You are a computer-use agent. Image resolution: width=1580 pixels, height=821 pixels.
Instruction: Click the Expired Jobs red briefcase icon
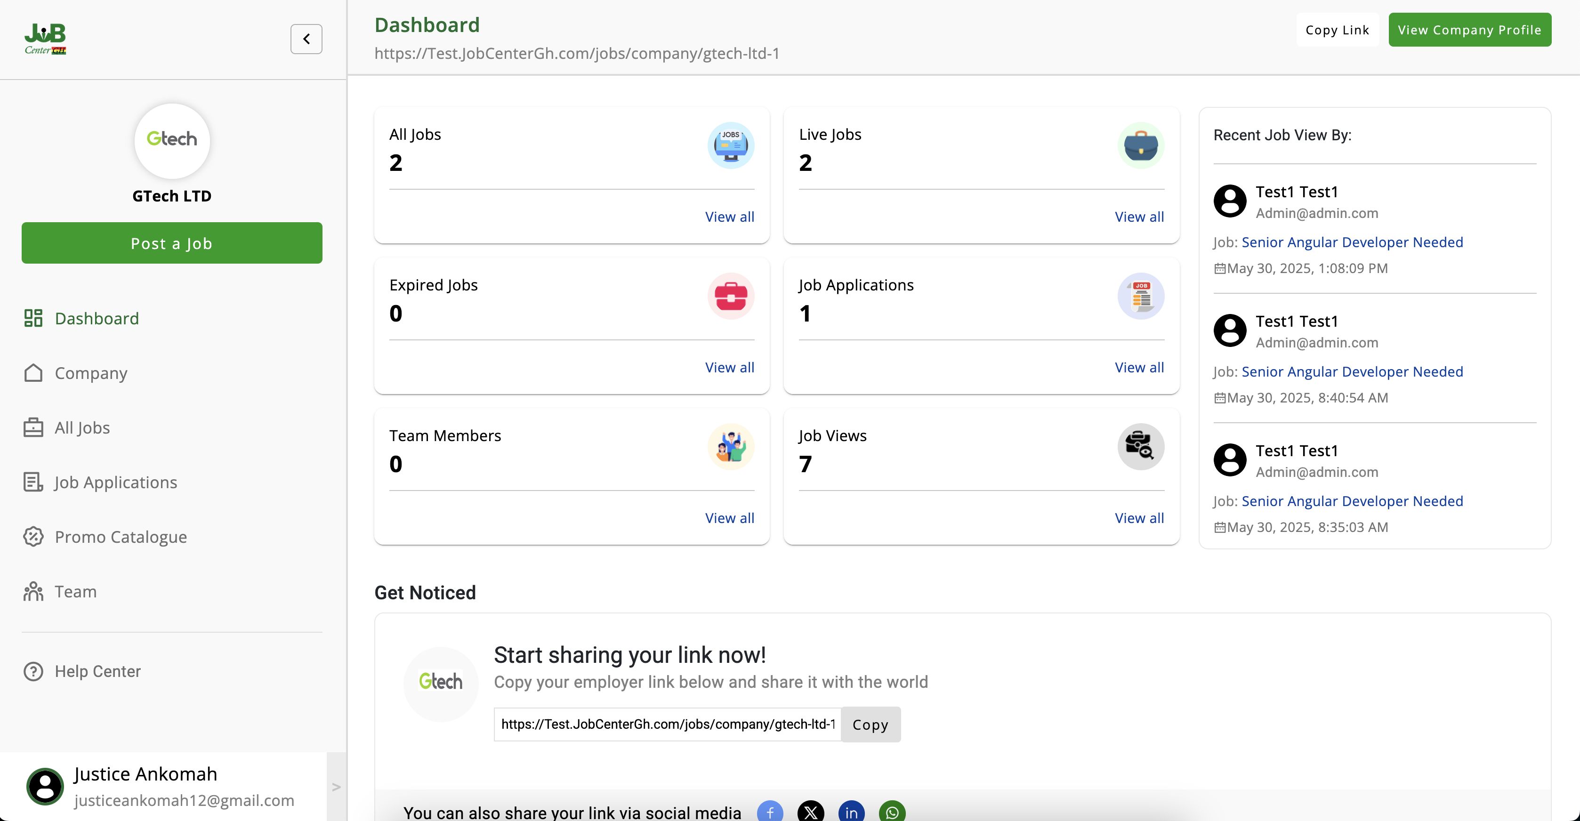[731, 296]
